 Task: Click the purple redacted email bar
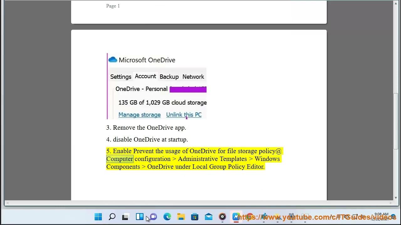(x=188, y=89)
